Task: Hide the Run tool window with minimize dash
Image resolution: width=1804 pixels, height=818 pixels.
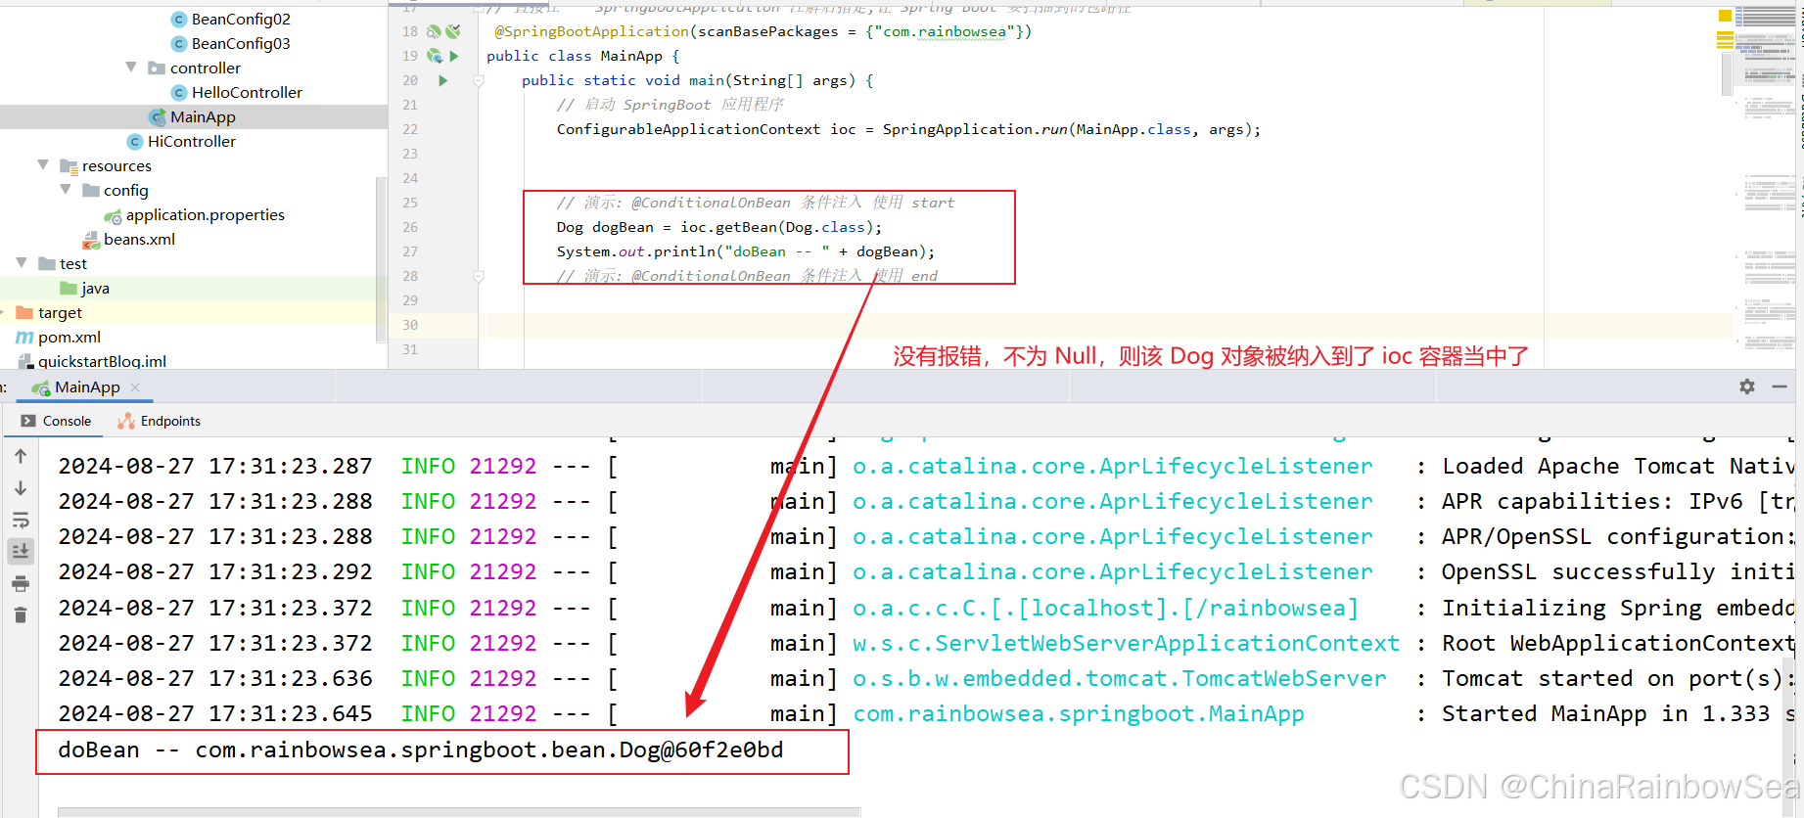Action: (1780, 386)
